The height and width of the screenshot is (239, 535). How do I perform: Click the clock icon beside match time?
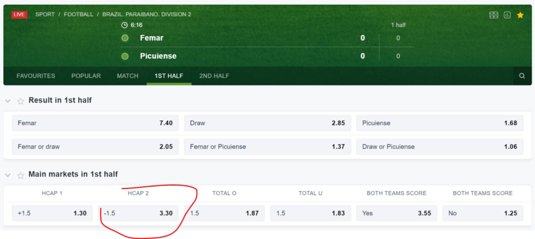tap(125, 25)
